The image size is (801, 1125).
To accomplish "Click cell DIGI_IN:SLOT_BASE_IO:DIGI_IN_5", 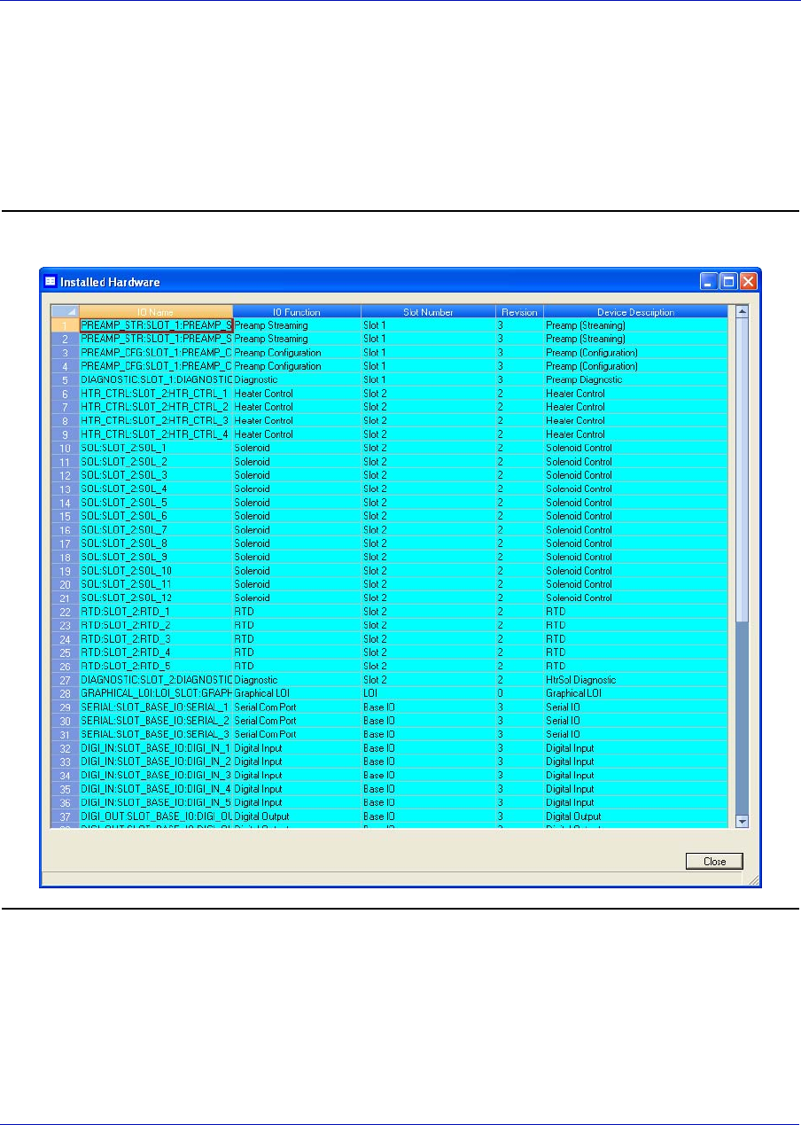I will [156, 803].
